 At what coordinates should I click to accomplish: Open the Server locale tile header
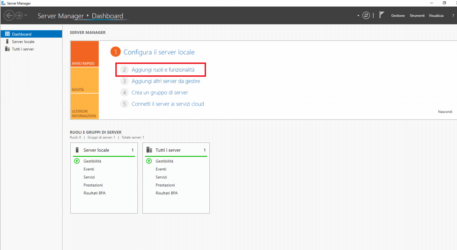104,150
